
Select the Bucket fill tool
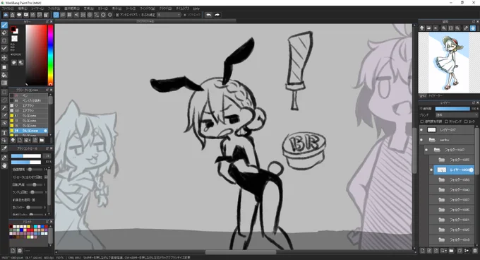click(x=4, y=75)
